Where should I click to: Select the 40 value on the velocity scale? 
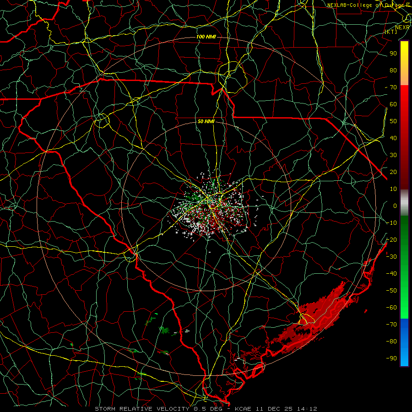coord(393,138)
